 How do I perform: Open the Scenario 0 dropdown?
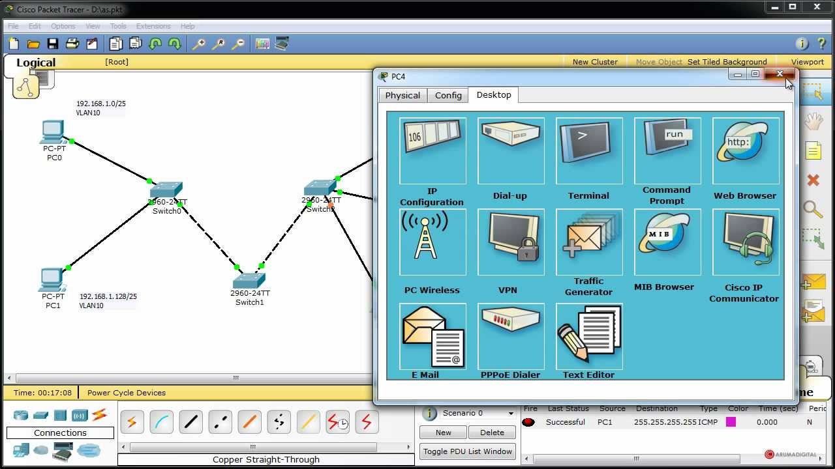(x=478, y=413)
